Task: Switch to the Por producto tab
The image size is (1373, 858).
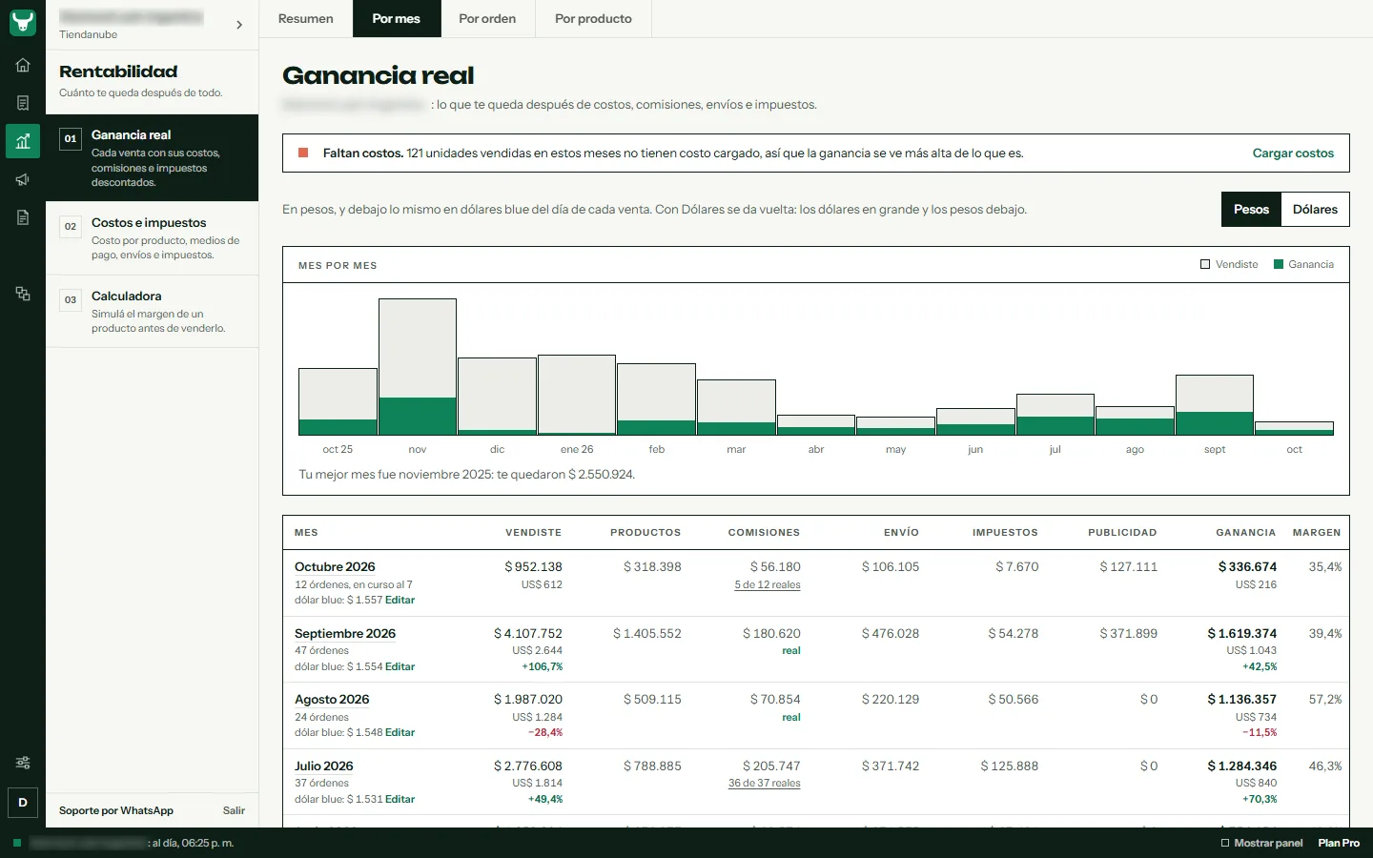Action: click(x=593, y=19)
